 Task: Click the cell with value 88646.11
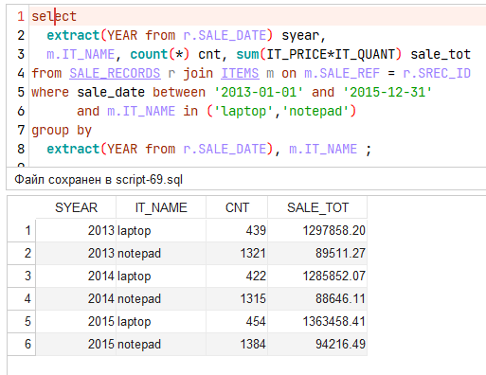point(317,298)
